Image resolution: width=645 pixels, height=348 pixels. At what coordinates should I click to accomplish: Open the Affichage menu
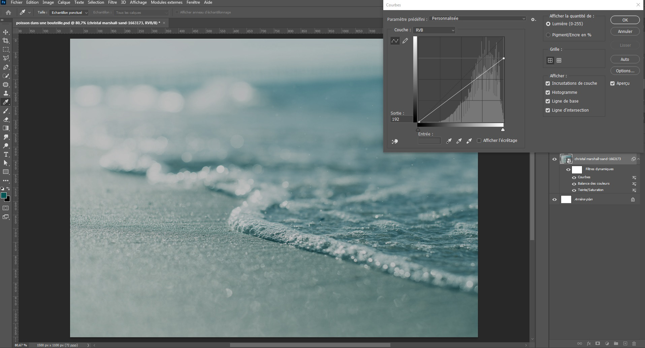(x=138, y=2)
